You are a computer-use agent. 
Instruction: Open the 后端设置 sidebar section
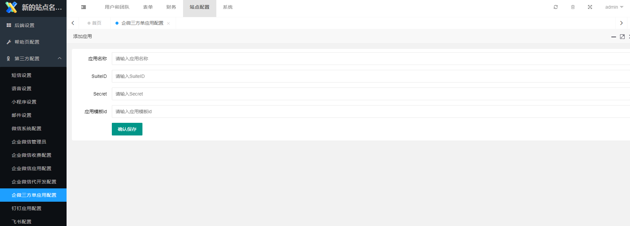click(25, 25)
